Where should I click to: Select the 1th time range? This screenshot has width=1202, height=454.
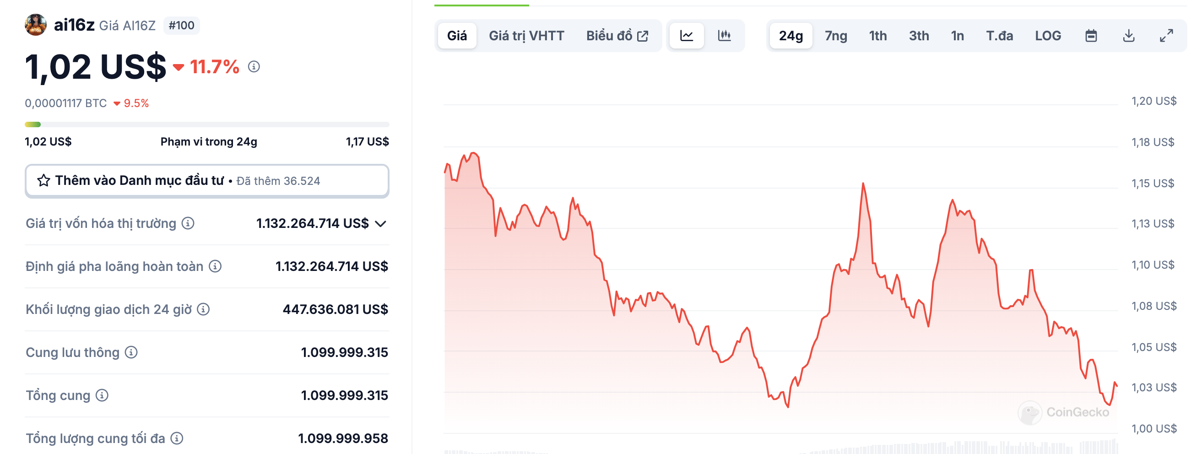click(x=878, y=35)
